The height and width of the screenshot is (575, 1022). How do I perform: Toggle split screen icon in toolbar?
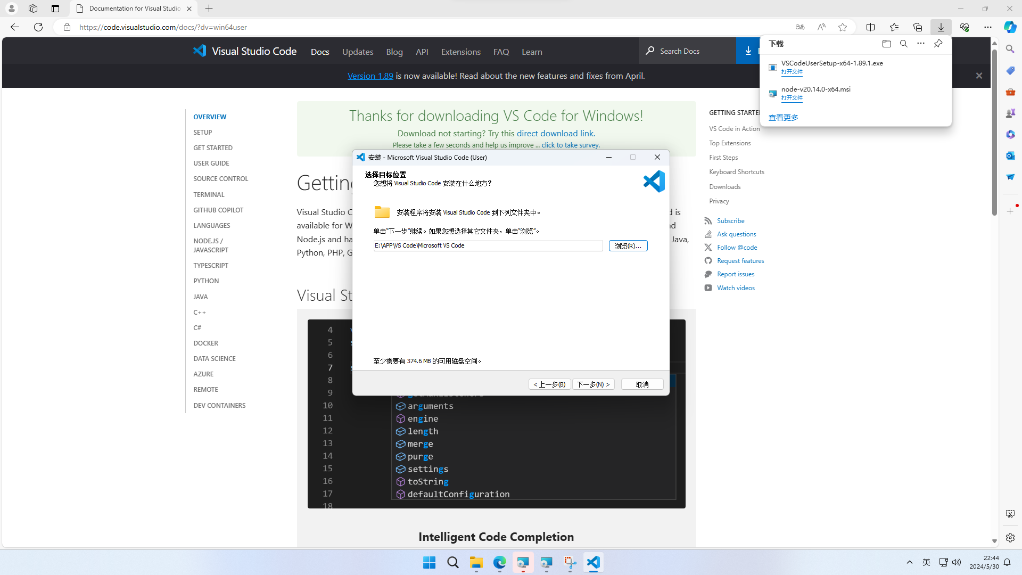[870, 27]
